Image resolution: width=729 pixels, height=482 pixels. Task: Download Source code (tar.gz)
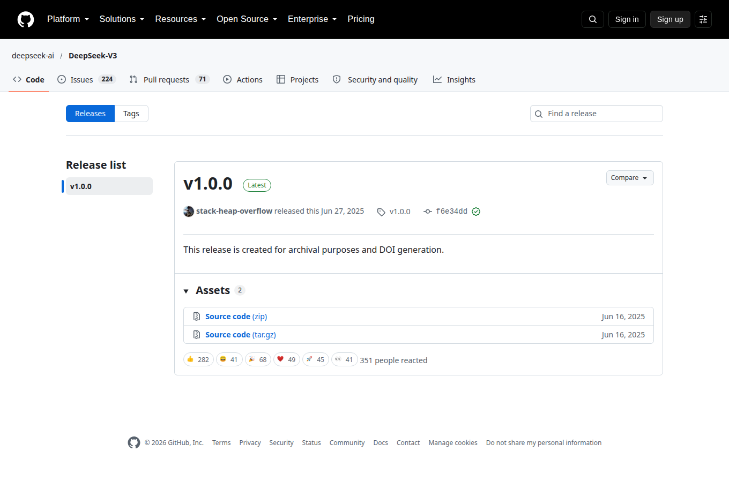click(x=241, y=335)
